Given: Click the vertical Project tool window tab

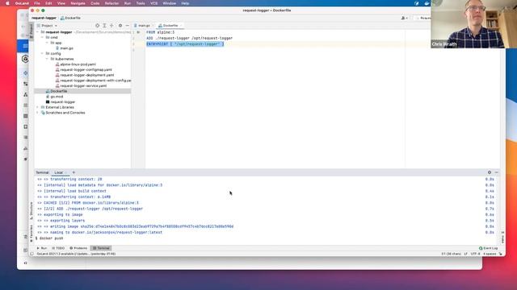Looking at the screenshot, I should click(x=32, y=31).
